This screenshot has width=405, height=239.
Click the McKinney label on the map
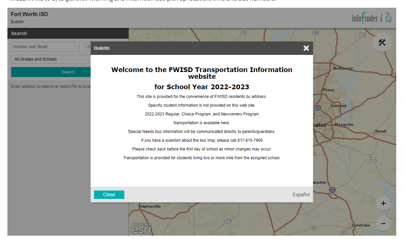pos(343,68)
